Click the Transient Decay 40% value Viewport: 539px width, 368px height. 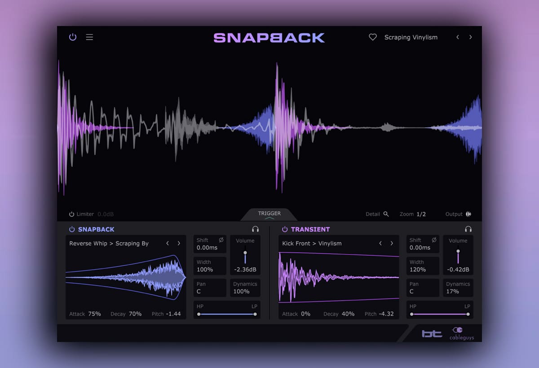pyautogui.click(x=348, y=314)
